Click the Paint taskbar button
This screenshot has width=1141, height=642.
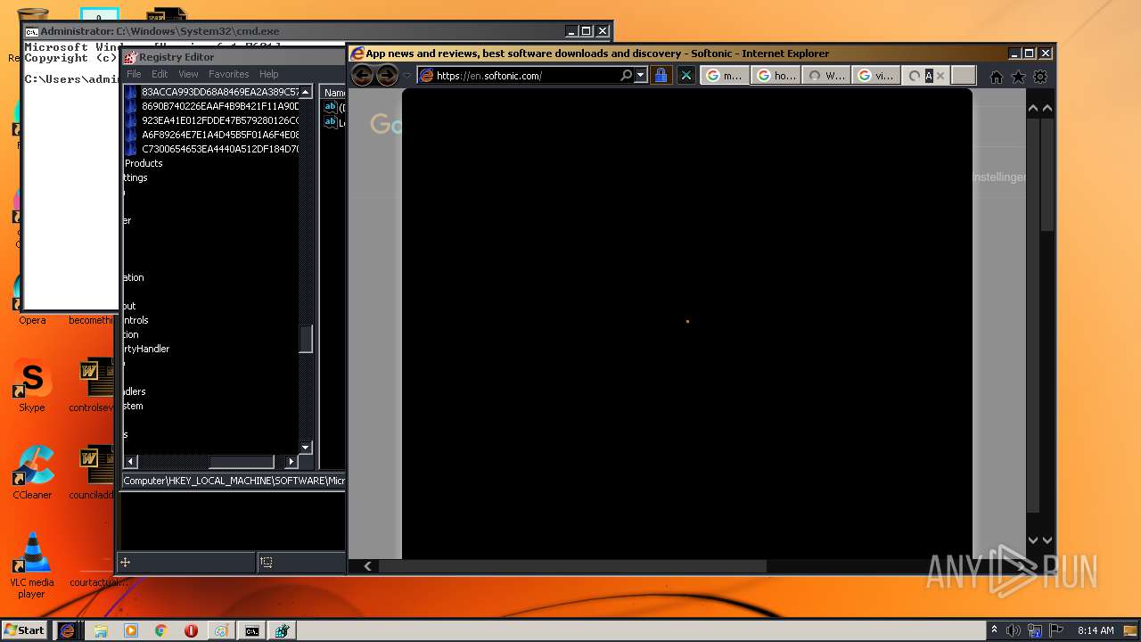220,630
